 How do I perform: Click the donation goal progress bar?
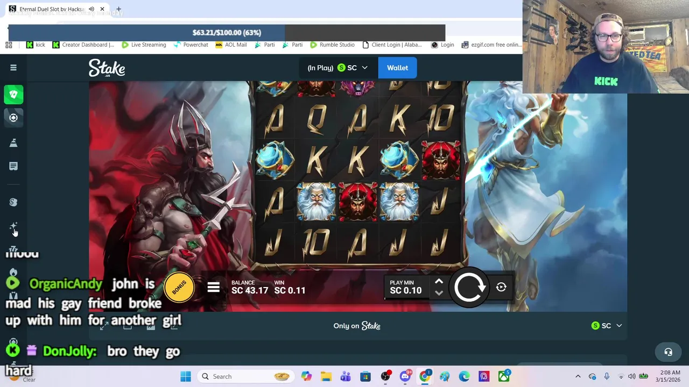pos(227,32)
